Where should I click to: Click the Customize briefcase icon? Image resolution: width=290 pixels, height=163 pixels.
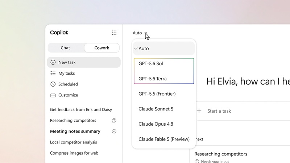pos(53,95)
